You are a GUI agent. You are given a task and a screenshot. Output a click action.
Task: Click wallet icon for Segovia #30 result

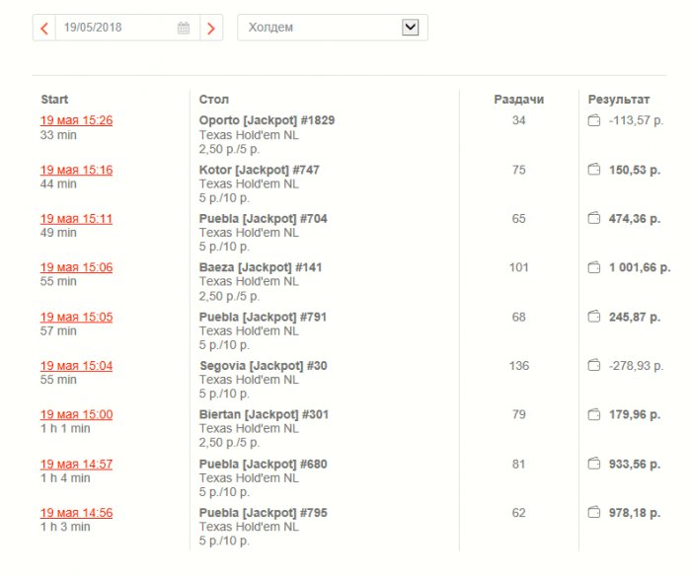594,366
